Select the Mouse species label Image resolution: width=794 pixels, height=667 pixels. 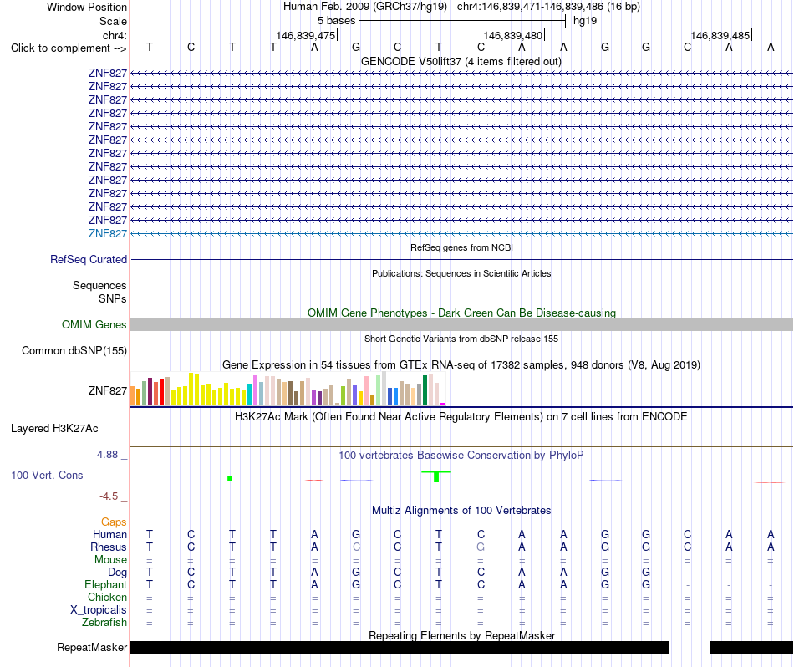coord(110,560)
